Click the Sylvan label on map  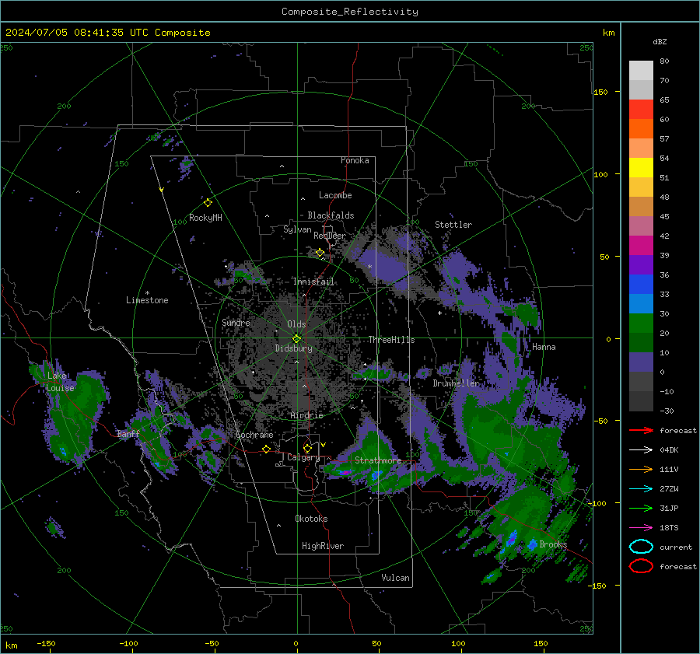click(297, 229)
